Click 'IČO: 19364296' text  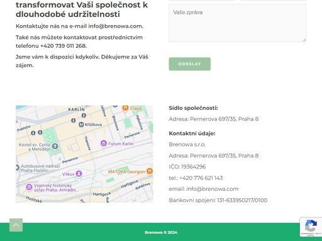point(187,167)
